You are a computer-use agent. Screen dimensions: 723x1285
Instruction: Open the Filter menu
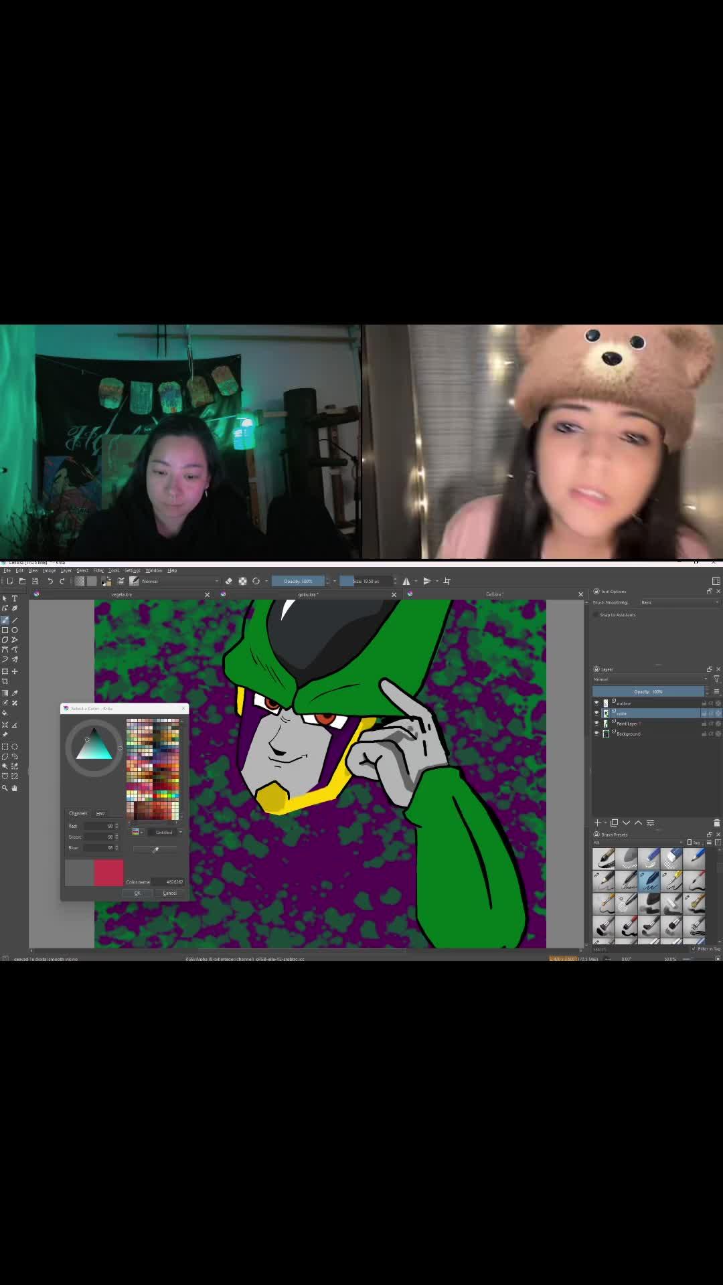click(x=98, y=571)
